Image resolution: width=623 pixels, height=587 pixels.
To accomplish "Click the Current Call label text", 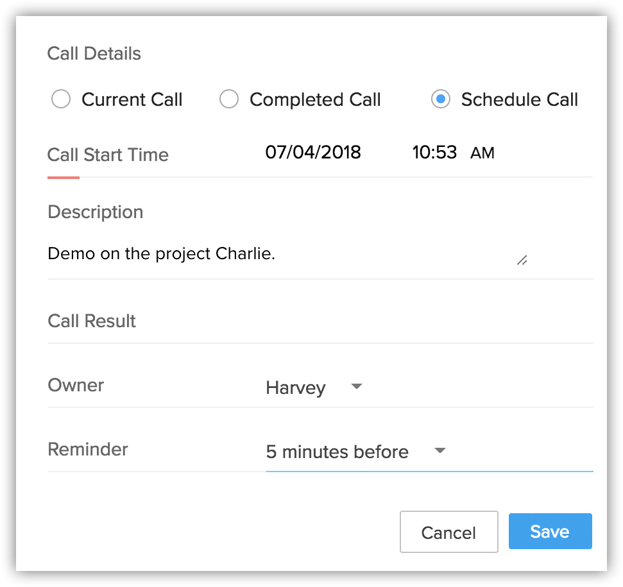I will coord(132,100).
